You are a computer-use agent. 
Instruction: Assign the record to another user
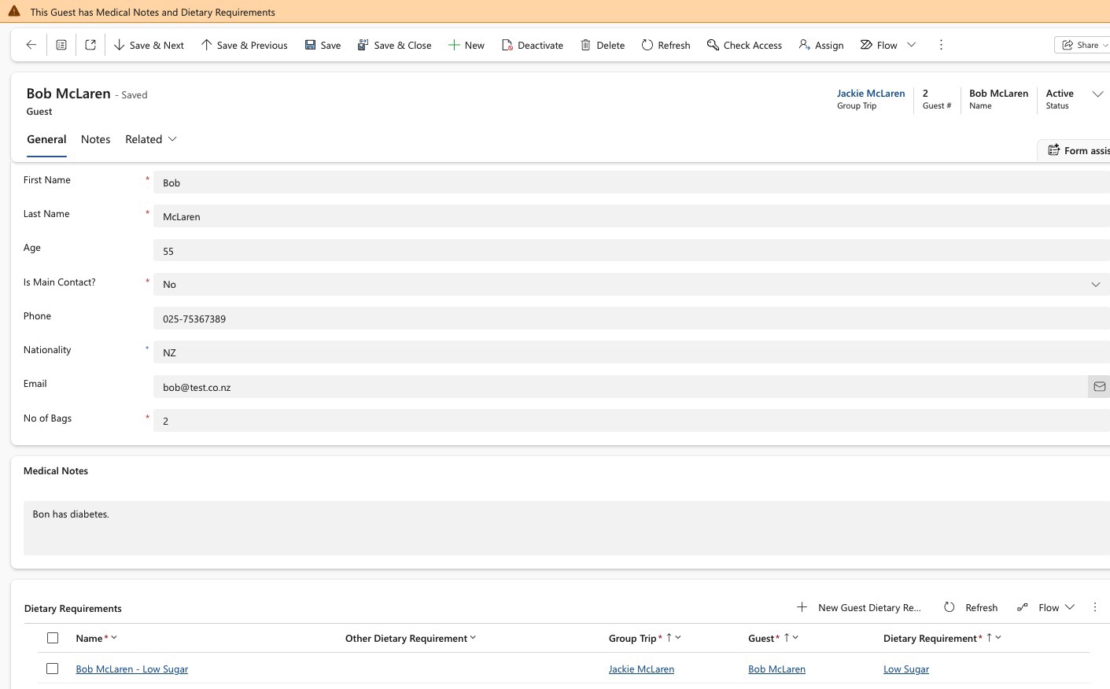point(821,45)
